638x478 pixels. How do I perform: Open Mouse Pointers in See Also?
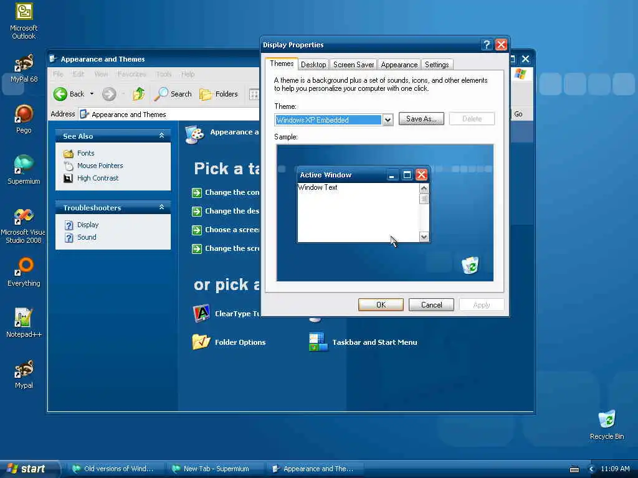pyautogui.click(x=100, y=166)
